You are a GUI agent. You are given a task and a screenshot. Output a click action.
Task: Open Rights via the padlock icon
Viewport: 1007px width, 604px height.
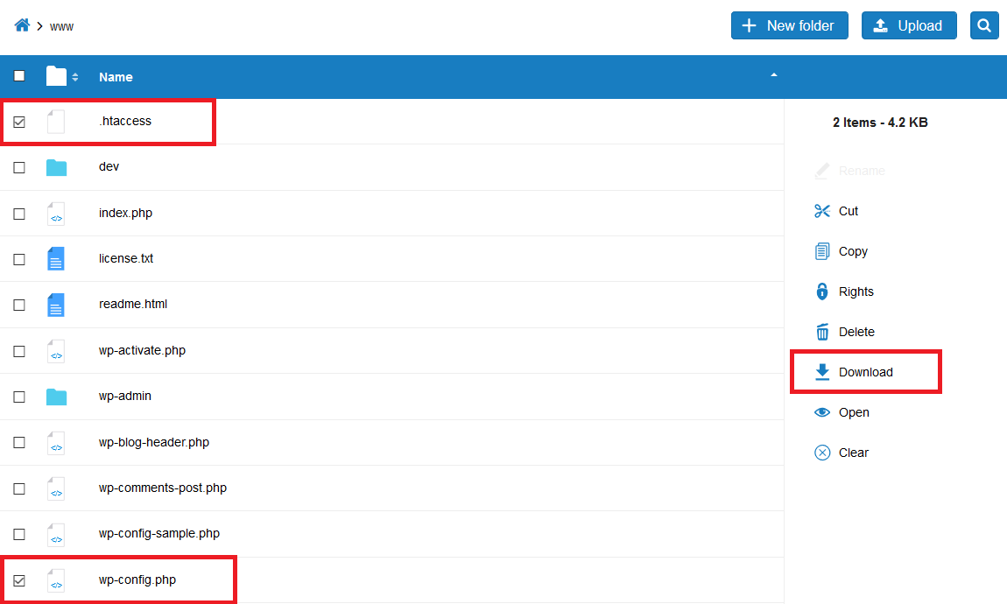(822, 291)
